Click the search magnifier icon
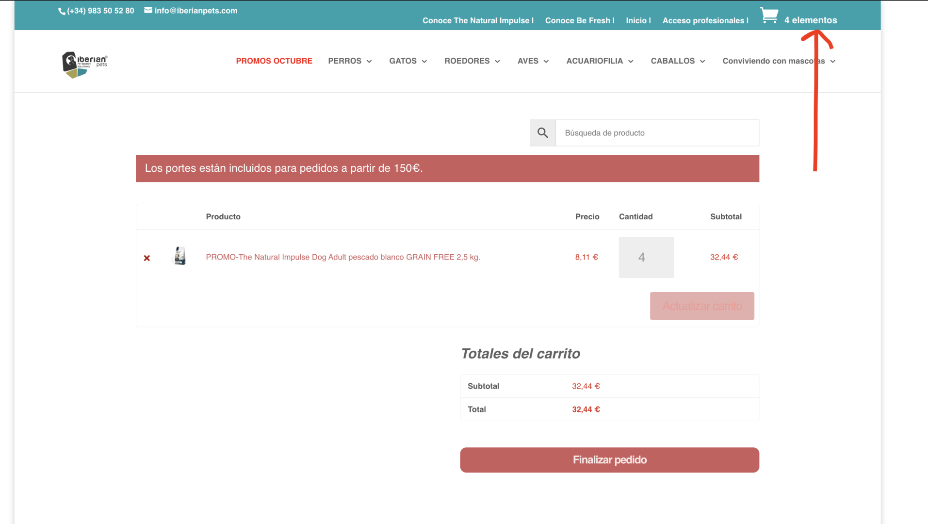Screen dimensions: 928x524 tap(542, 133)
